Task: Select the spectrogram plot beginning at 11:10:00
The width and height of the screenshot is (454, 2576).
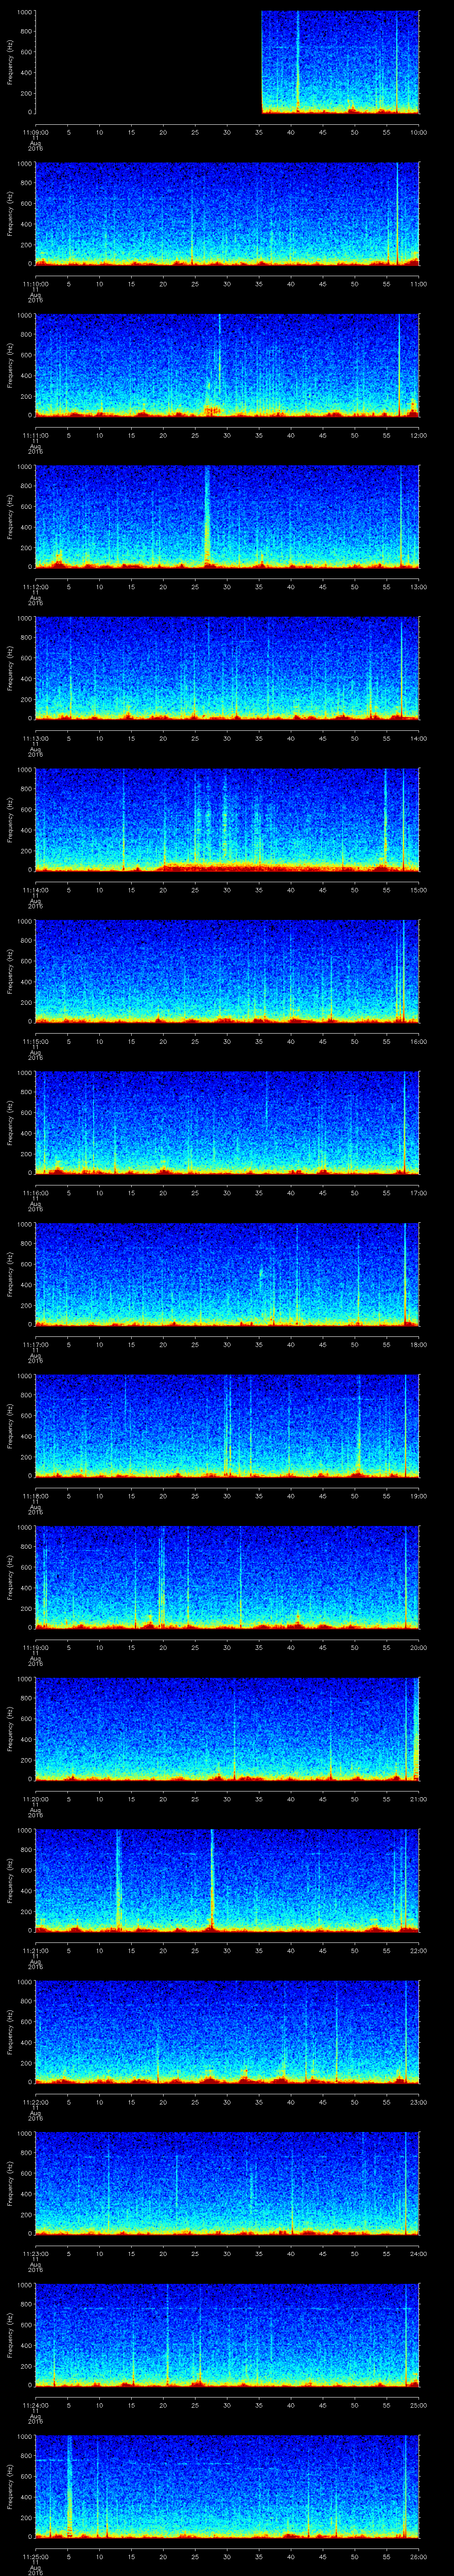Action: pyautogui.click(x=227, y=214)
